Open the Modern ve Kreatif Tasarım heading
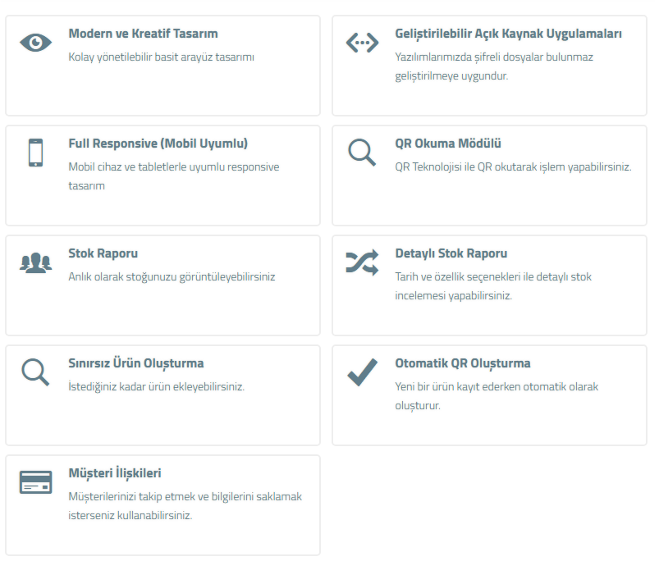The image size is (659, 561). click(143, 34)
